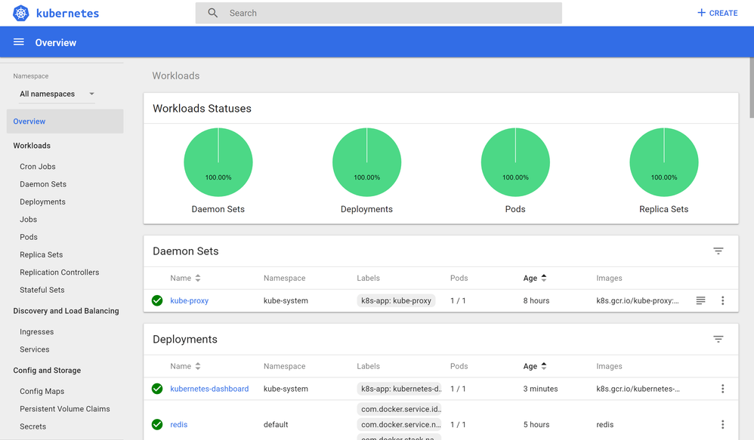
Task: Click '5 hours' age of redis
Action: tap(536, 425)
